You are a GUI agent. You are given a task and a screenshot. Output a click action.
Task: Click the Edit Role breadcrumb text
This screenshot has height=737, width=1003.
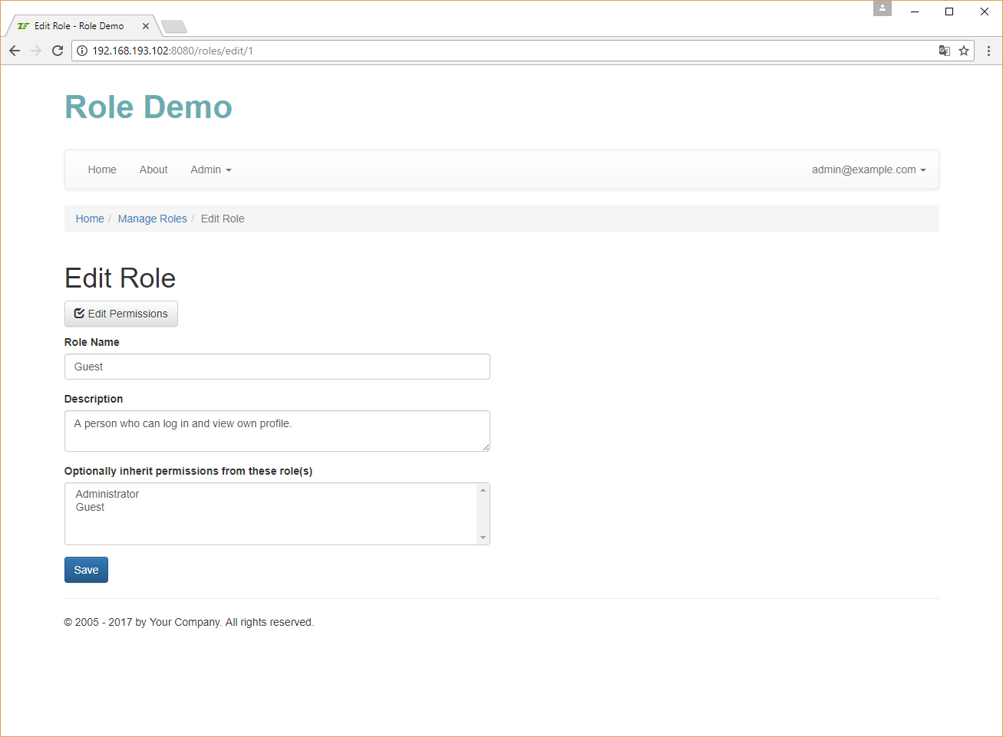(223, 219)
